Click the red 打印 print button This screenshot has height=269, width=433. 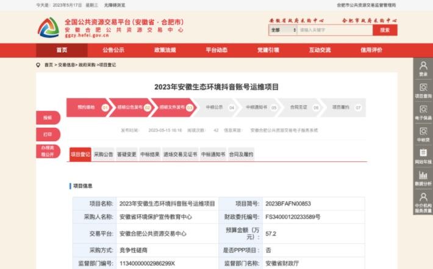(x=48, y=134)
